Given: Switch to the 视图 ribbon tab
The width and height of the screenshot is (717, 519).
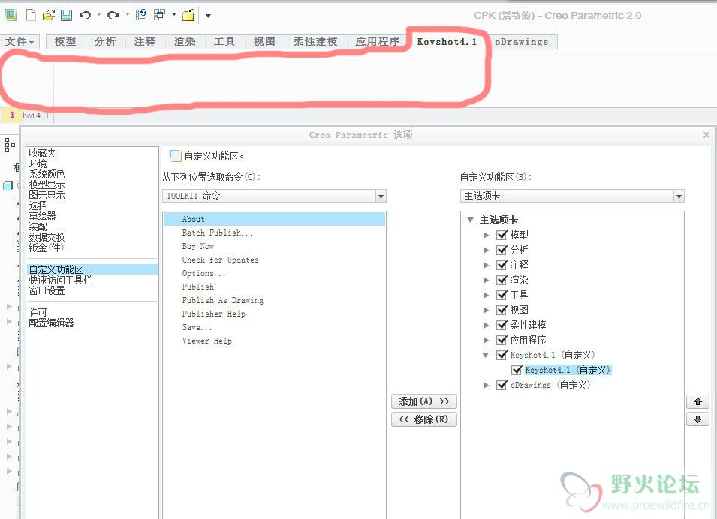Looking at the screenshot, I should click(x=264, y=41).
